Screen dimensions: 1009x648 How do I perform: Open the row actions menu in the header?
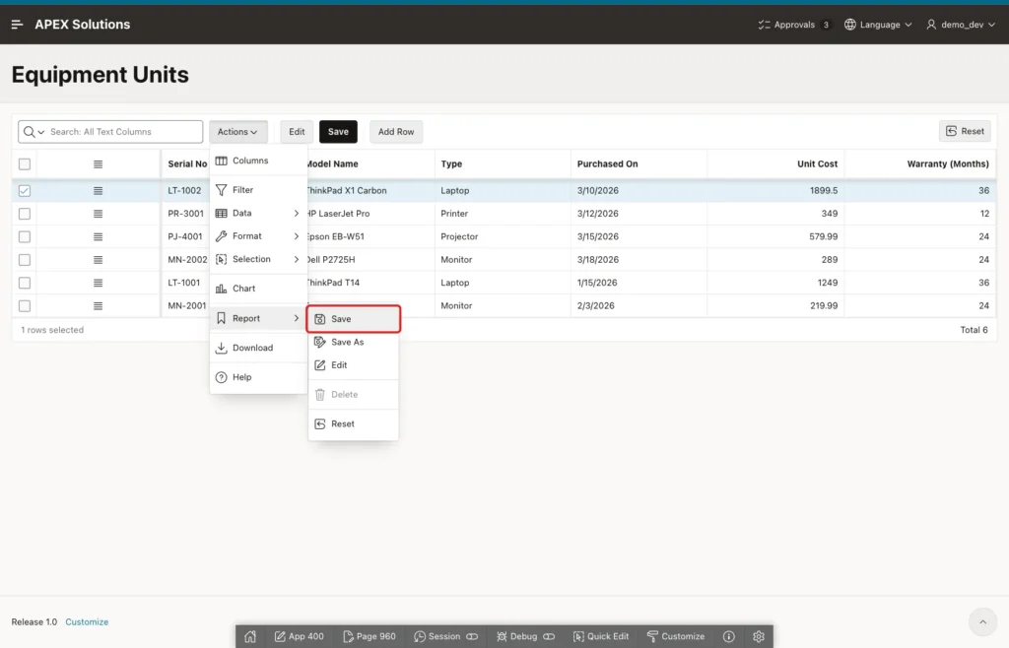(x=98, y=163)
